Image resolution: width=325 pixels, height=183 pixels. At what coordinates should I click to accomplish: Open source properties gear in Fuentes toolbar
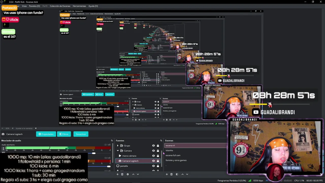tap(128, 174)
